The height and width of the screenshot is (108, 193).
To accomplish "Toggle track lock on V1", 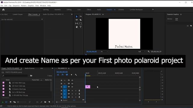I will point(62,87).
